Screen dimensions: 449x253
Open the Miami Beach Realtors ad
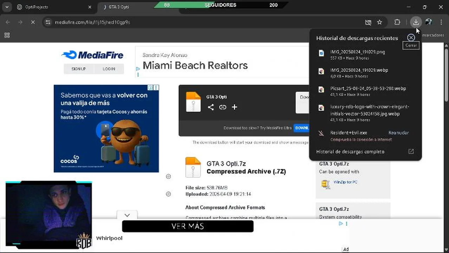[195, 65]
